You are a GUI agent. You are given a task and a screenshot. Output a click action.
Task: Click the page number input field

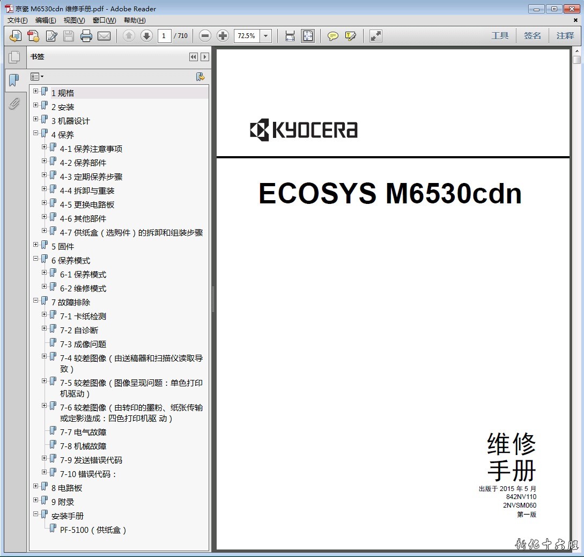(x=164, y=36)
